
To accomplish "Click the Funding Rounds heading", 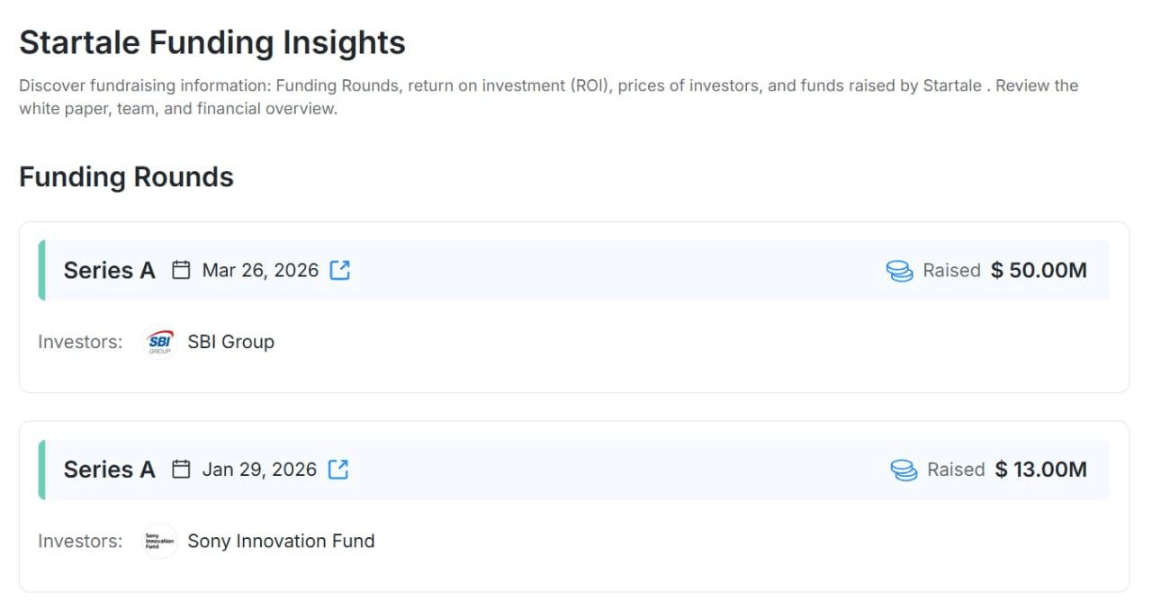I will point(126,177).
